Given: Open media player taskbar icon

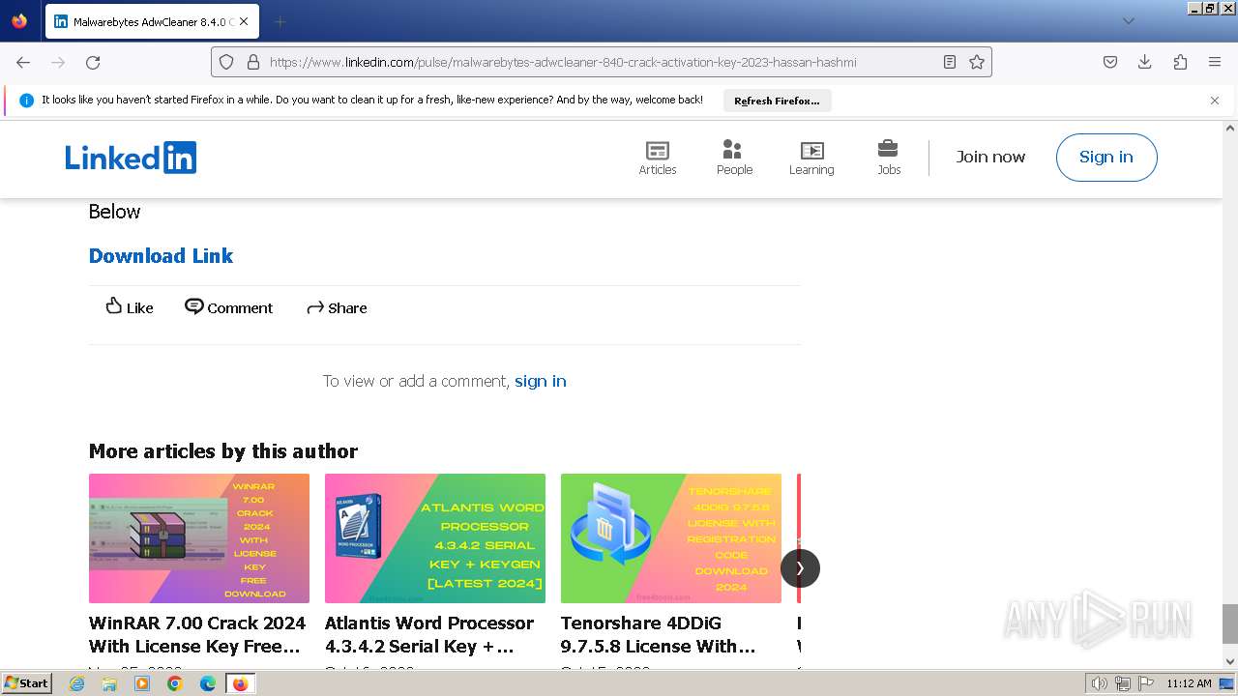Looking at the screenshot, I should tap(142, 683).
